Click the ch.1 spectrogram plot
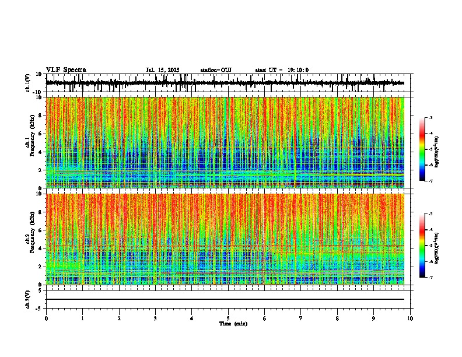Screen dimensions: 462x357 (x=225, y=142)
